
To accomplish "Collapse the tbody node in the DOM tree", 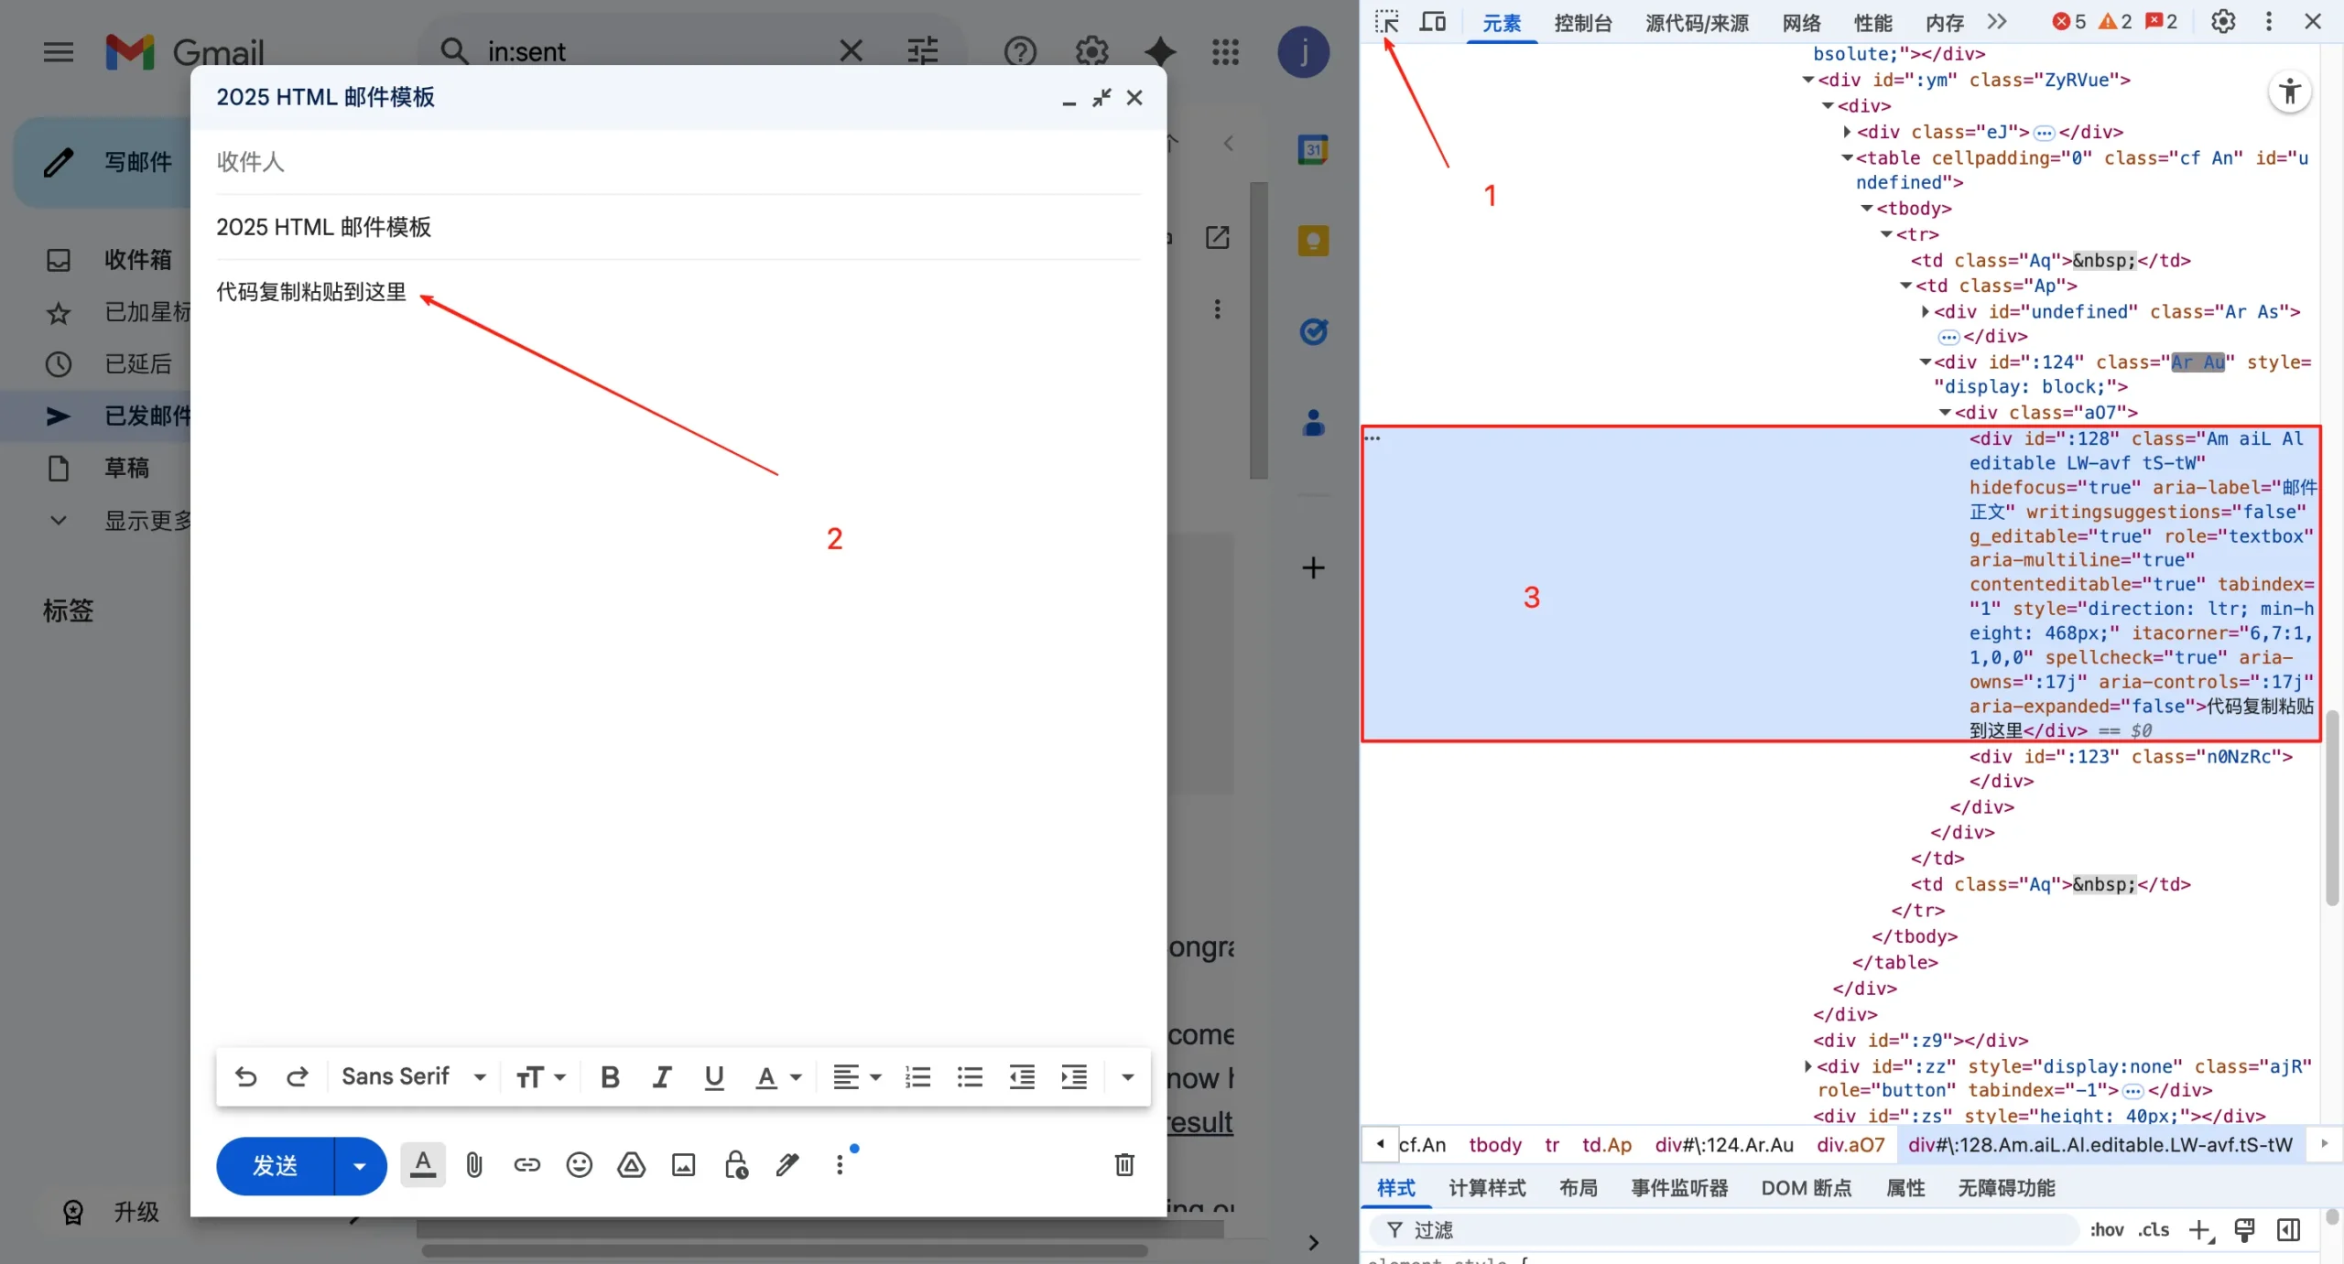I will pos(1868,208).
